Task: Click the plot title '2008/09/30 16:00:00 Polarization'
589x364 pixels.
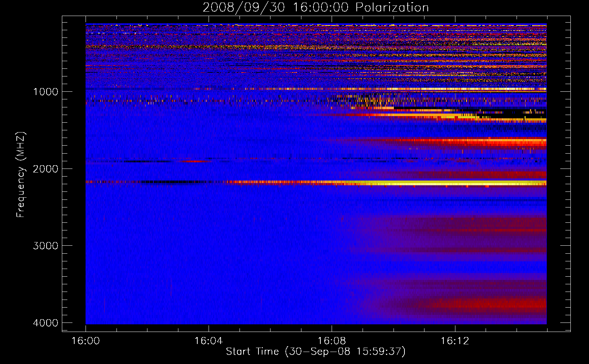Action: point(316,7)
